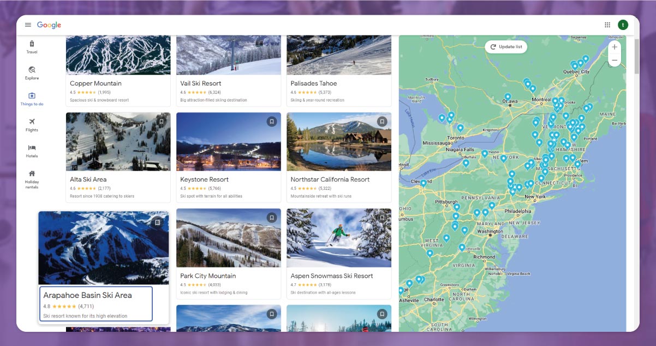Click "Big attraction-filled skiing destination" text
656x346 pixels.
click(x=214, y=100)
